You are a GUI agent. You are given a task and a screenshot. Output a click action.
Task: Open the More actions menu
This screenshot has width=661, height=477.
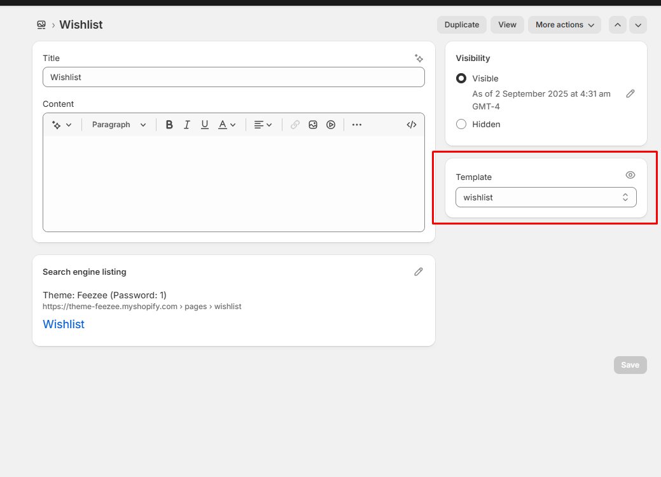click(x=564, y=25)
